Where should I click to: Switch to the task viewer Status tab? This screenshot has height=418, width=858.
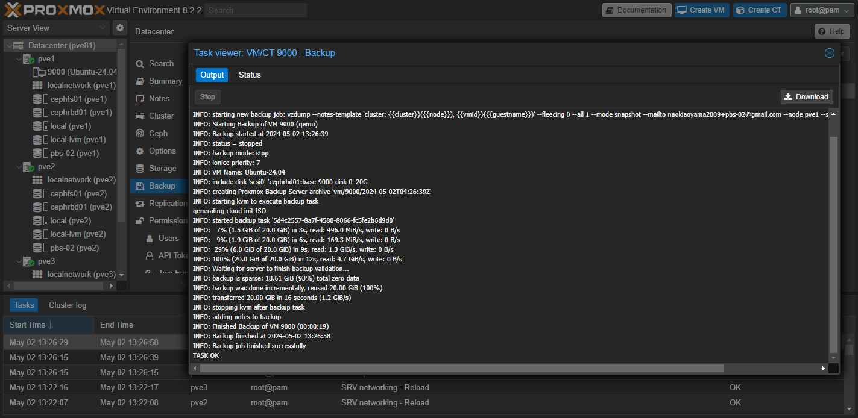pyautogui.click(x=250, y=75)
